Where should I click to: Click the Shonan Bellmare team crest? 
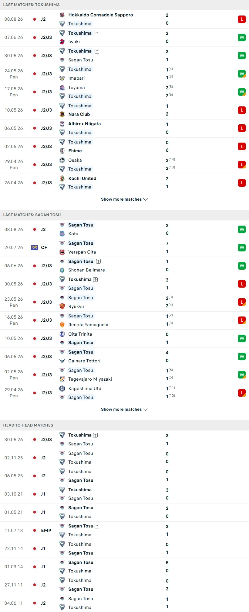(x=62, y=270)
